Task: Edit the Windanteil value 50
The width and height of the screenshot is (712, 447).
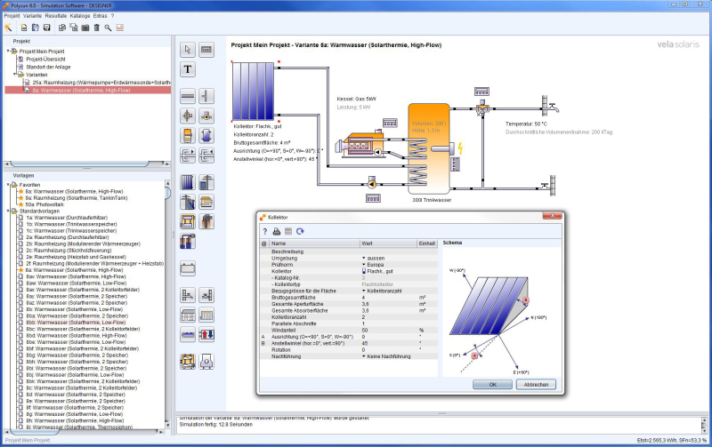Action: point(389,330)
